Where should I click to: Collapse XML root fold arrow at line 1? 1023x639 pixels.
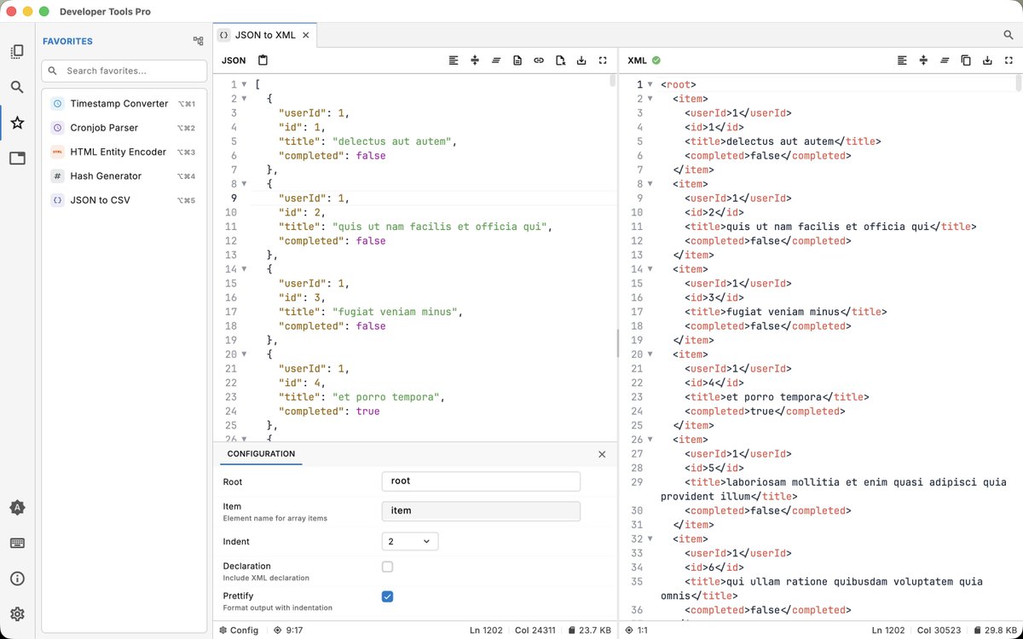650,84
